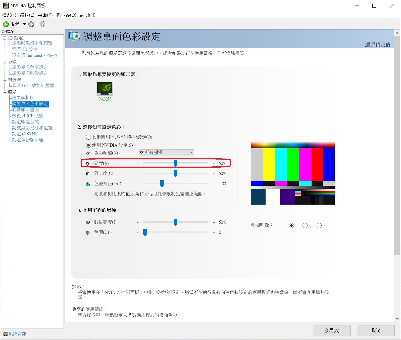
Task: Click the page header monitor icon
Action: 74,36
